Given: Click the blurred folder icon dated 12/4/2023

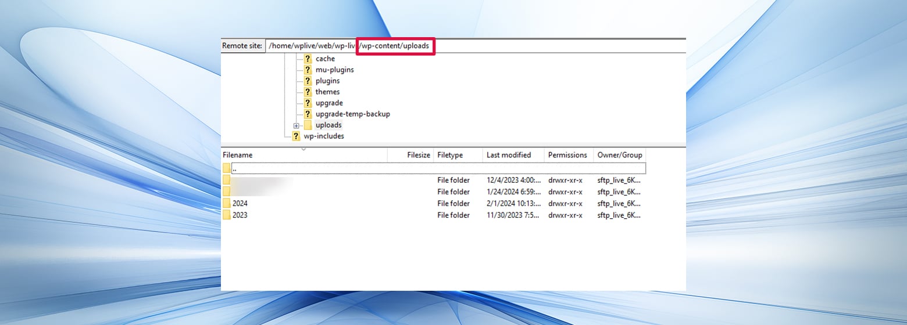Looking at the screenshot, I should pyautogui.click(x=226, y=180).
